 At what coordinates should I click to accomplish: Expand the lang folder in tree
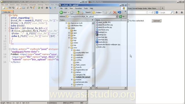tap(69, 38)
